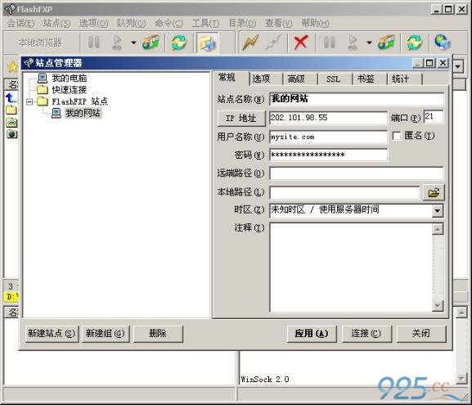This screenshot has width=472, height=405.
Task: Select the 我的电脑 computer icon in the tree
Action: click(43, 79)
